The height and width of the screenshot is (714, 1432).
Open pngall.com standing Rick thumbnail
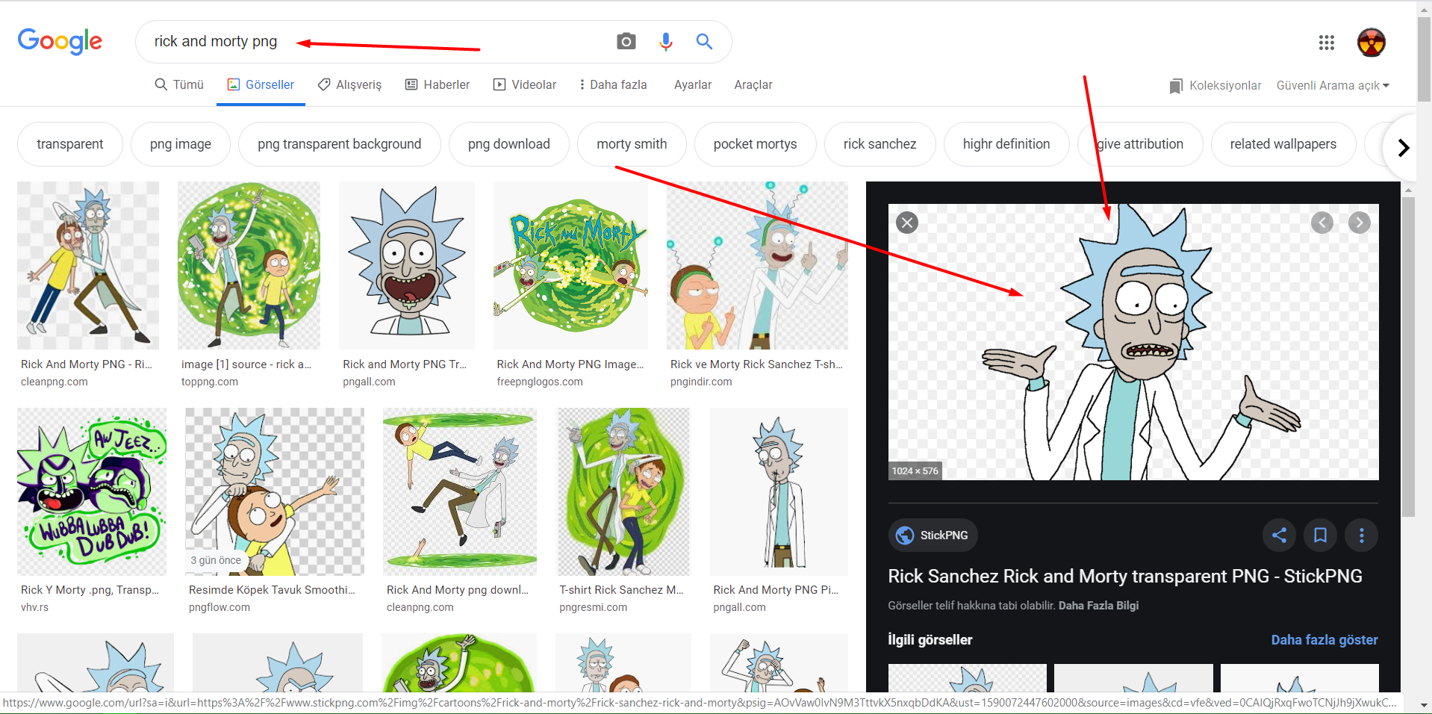(779, 491)
